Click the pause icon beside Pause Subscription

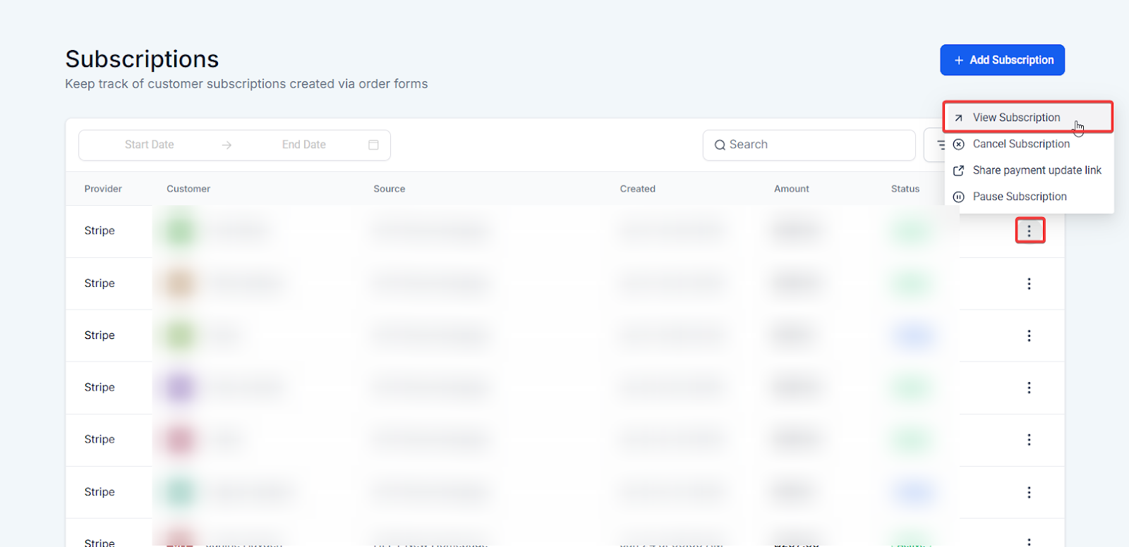958,197
